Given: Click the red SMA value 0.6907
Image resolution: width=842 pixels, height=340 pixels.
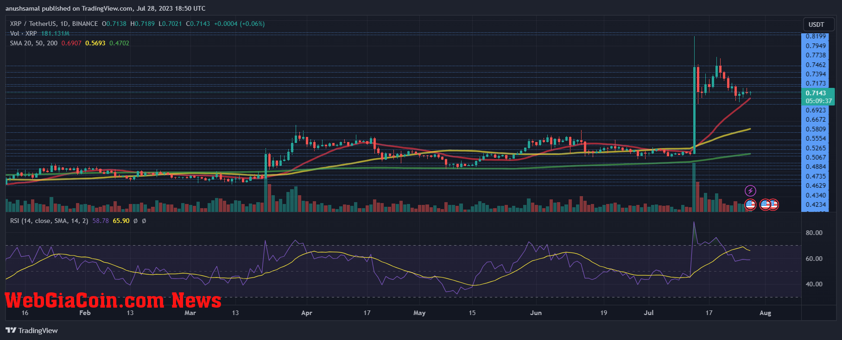Looking at the screenshot, I should pyautogui.click(x=71, y=43).
